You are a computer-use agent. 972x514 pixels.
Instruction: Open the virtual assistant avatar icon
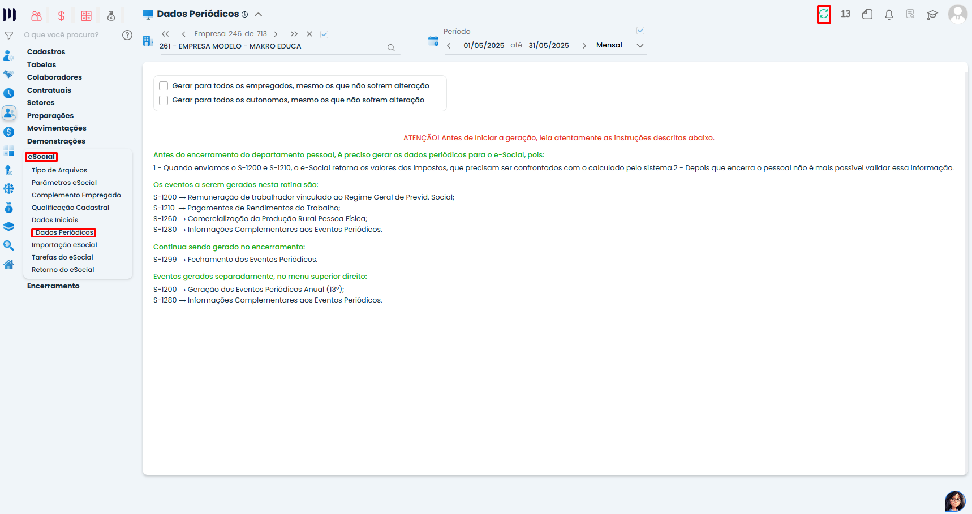[x=954, y=501]
